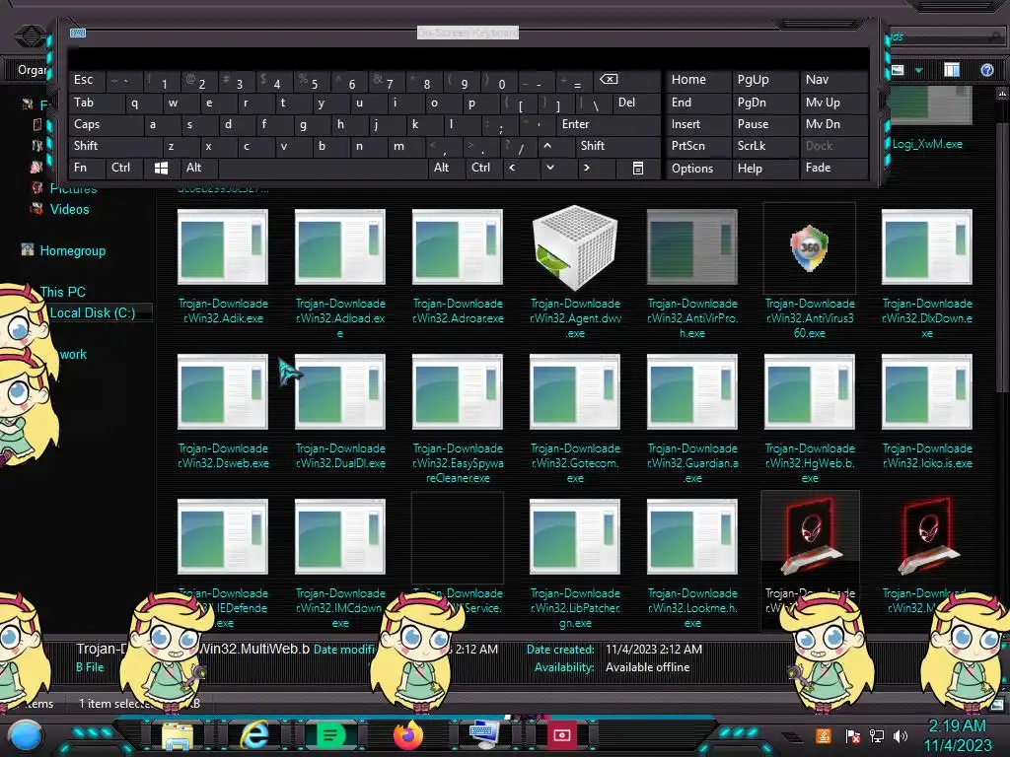1010x757 pixels.
Task: Toggle the Fade key
Action: [x=833, y=168]
